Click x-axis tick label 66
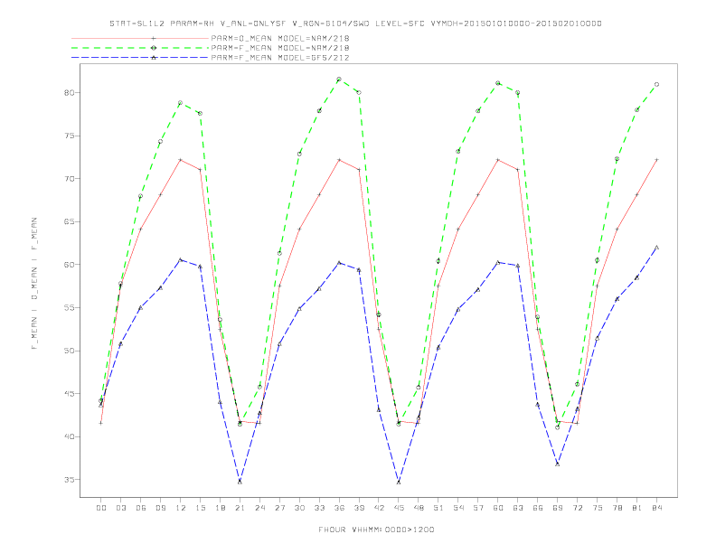The height and width of the screenshot is (553, 716). [x=538, y=508]
